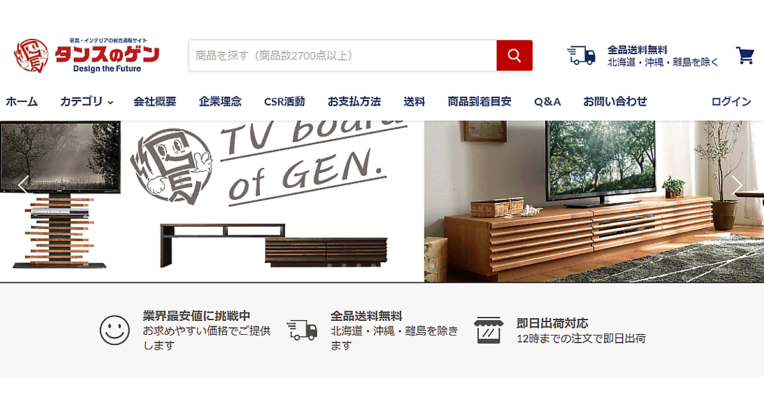Open the Q&A page
The image size is (764, 401).
point(548,101)
